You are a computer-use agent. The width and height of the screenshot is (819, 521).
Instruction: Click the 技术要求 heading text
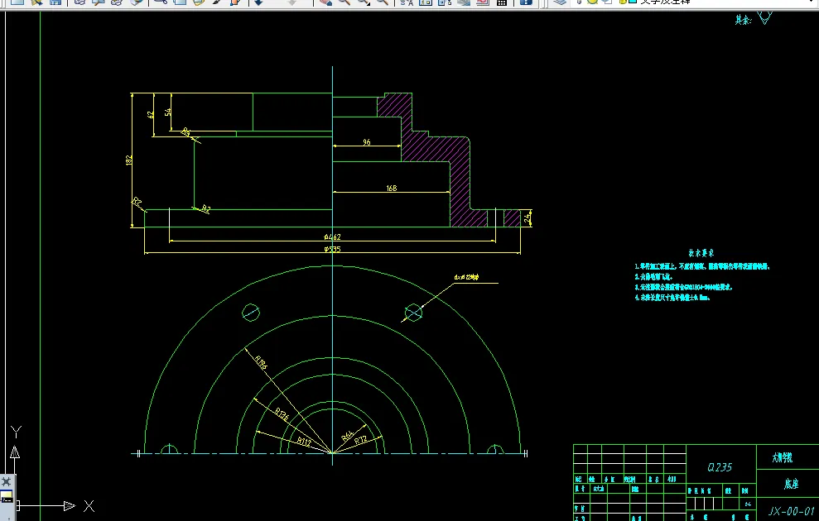point(701,253)
